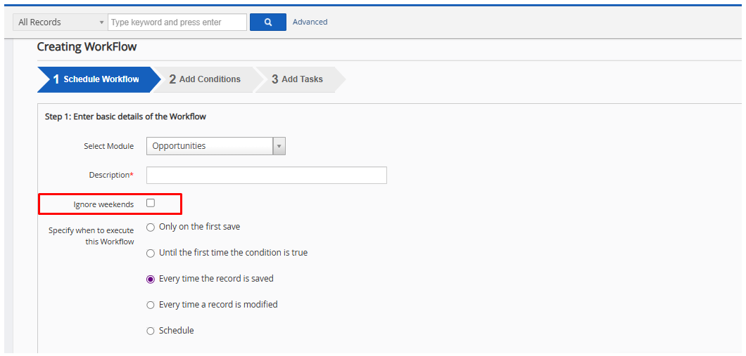746x356 pixels.
Task: Go to step 1 Schedule Workflow
Action: pos(96,79)
